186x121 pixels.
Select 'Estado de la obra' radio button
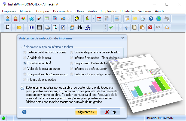[37, 63]
